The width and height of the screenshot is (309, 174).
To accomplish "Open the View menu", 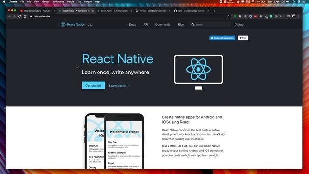I will pos(37,2).
